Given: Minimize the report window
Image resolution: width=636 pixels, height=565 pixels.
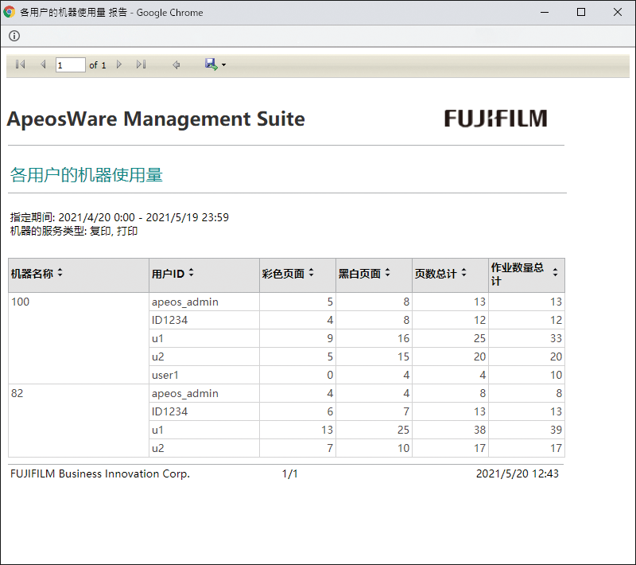Looking at the screenshot, I should [545, 12].
